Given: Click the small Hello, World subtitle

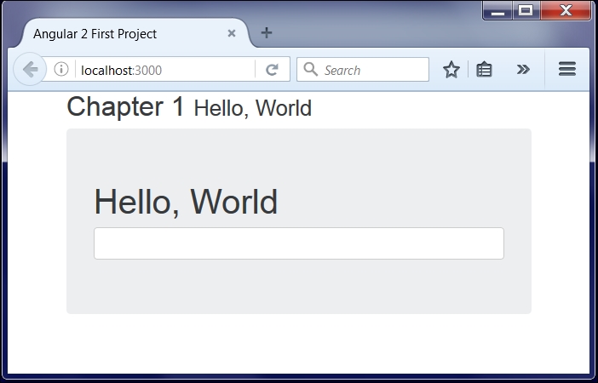Looking at the screenshot, I should click(253, 108).
